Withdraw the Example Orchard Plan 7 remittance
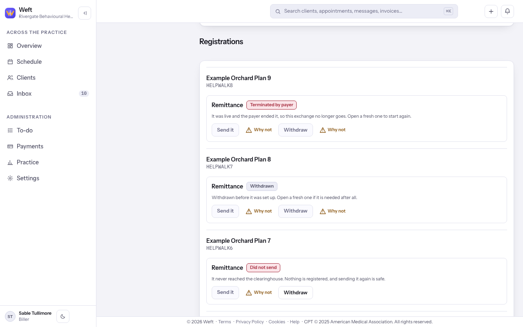Image resolution: width=523 pixels, height=327 pixels. click(x=295, y=293)
